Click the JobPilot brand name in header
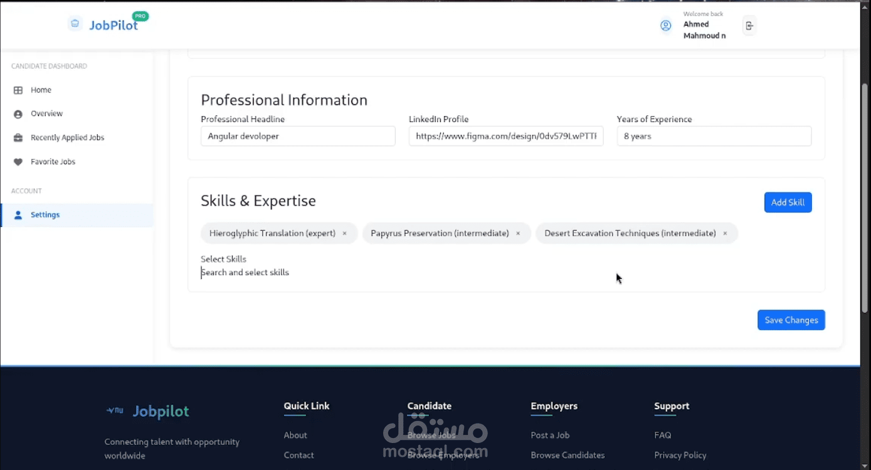Viewport: 871px width, 470px height. click(113, 26)
